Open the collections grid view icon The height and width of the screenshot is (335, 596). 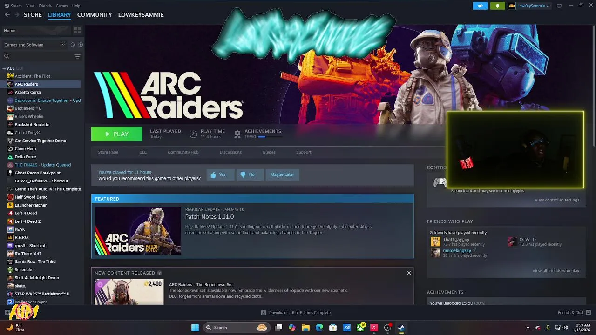point(77,30)
